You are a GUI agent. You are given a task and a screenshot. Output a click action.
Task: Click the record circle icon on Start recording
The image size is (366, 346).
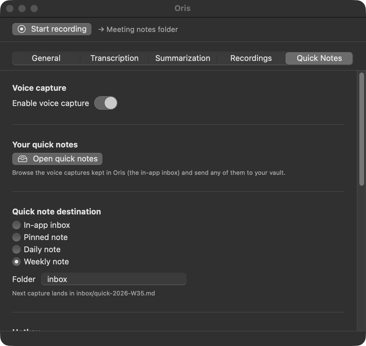coord(22,29)
